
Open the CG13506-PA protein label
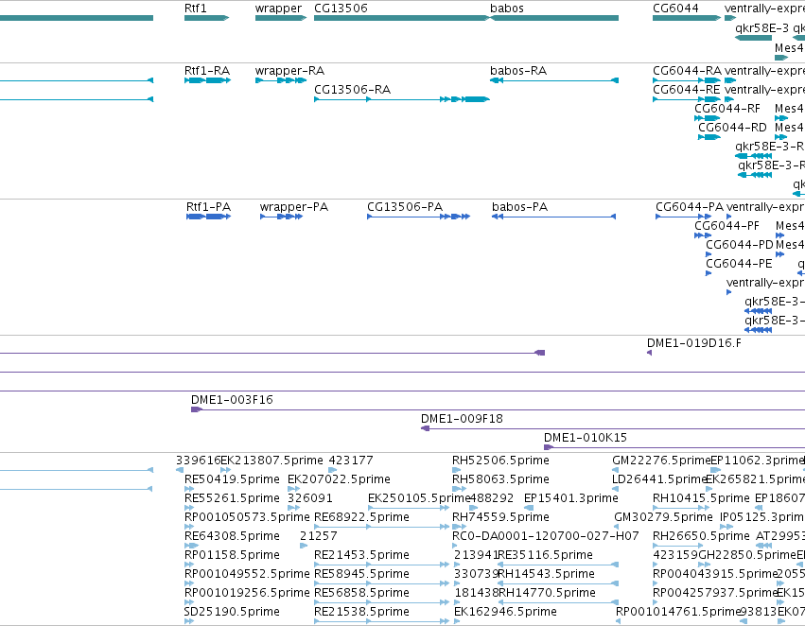pyautogui.click(x=405, y=207)
